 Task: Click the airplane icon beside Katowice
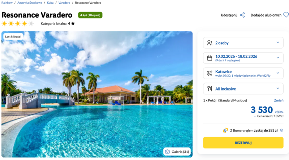tap(210, 73)
